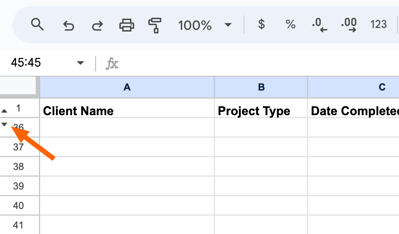399x234 pixels.
Task: Open the name box dropdown arrow
Action: [80, 63]
